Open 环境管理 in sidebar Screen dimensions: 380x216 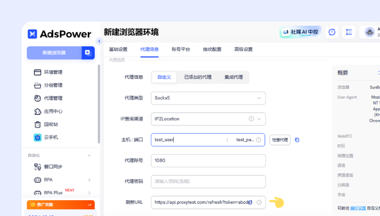pyautogui.click(x=48, y=72)
